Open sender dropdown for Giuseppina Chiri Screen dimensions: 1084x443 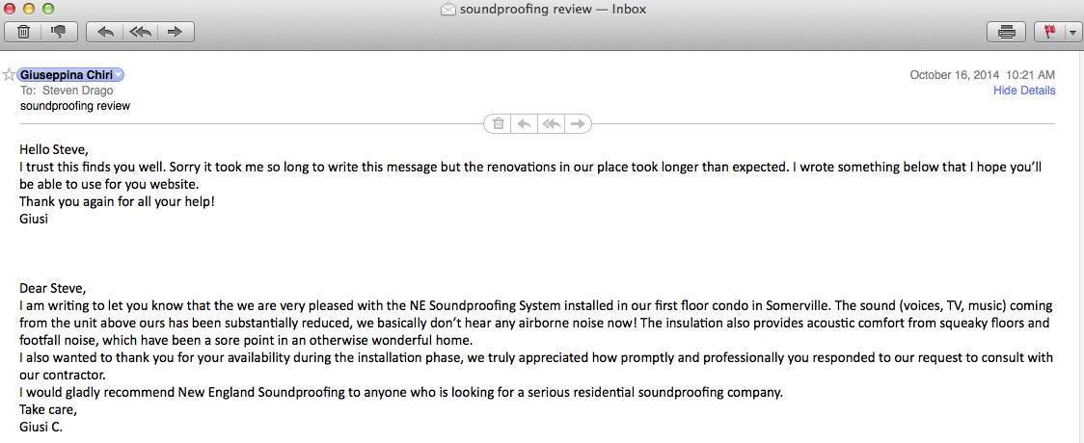coord(119,75)
